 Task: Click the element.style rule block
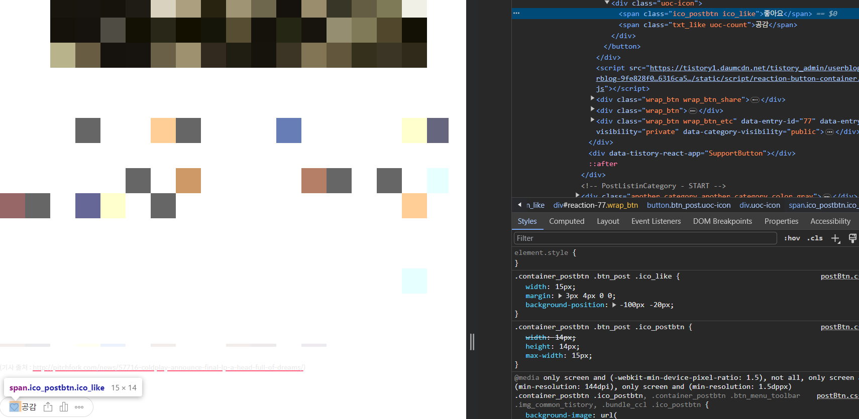[x=685, y=258]
